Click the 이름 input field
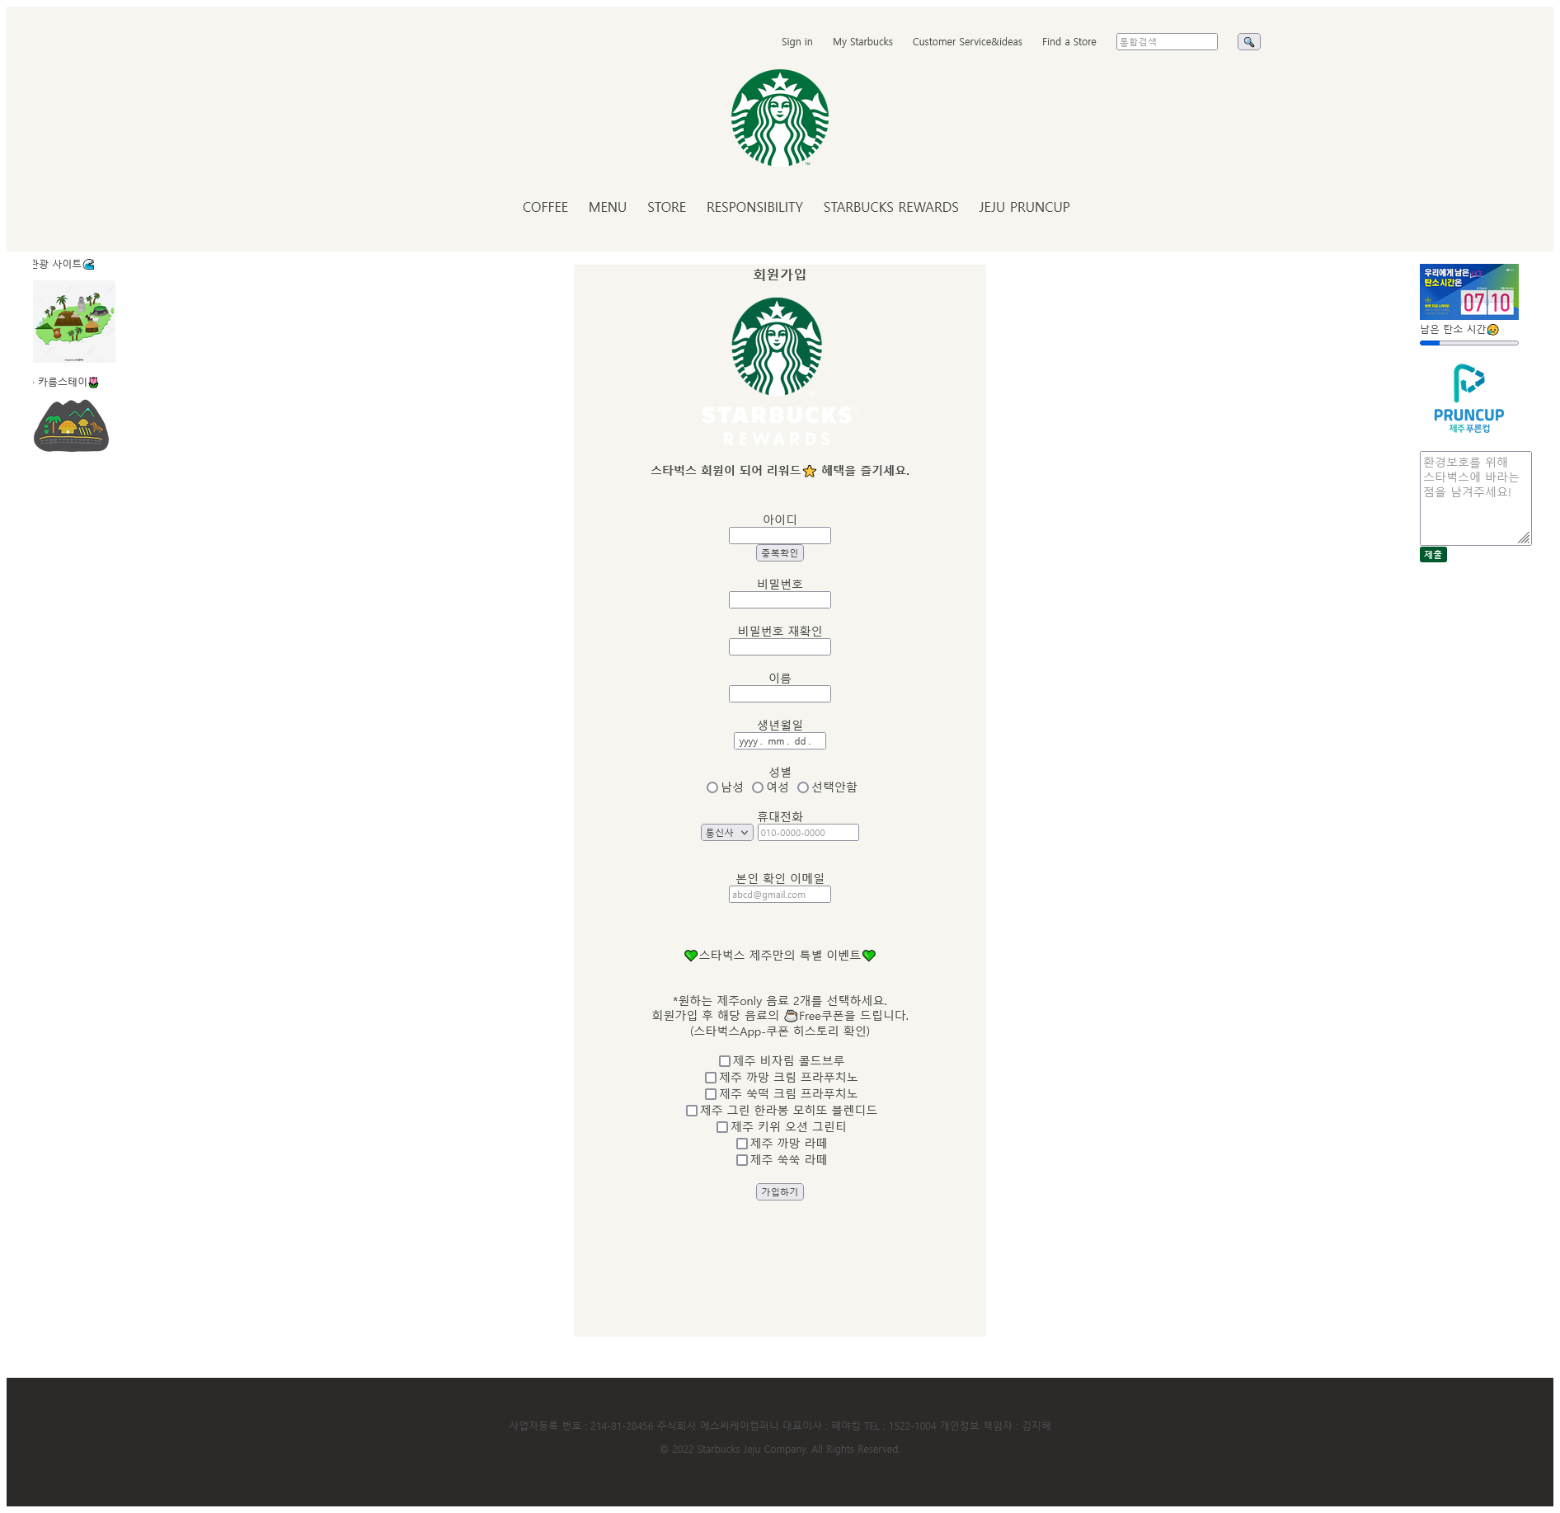1560x1513 pixels. pyautogui.click(x=780, y=694)
